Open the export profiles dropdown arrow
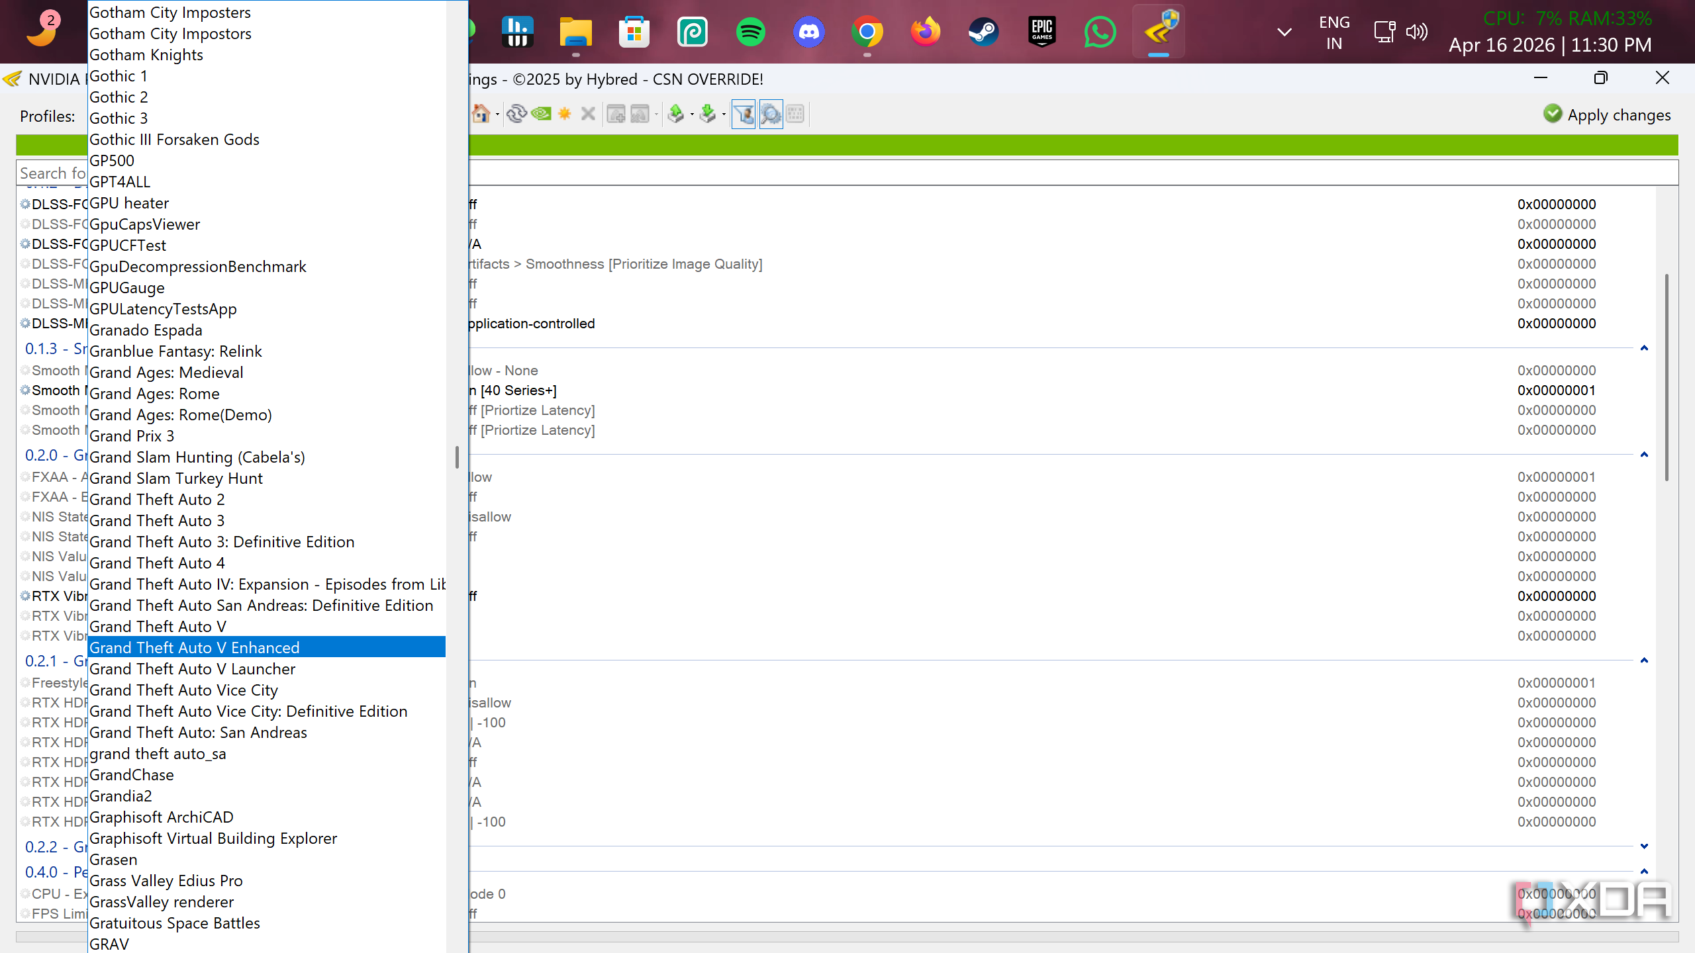 (692, 115)
